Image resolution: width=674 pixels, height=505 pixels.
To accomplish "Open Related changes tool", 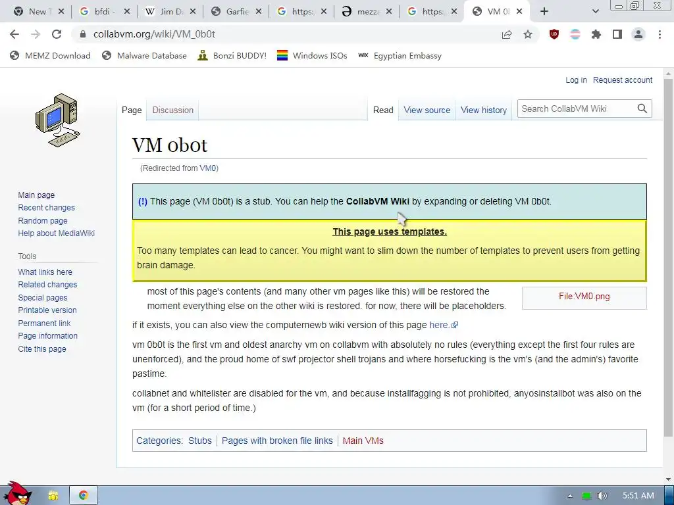I will pyautogui.click(x=47, y=285).
